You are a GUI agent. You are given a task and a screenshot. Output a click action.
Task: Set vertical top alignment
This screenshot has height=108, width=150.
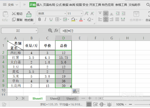coord(100,13)
